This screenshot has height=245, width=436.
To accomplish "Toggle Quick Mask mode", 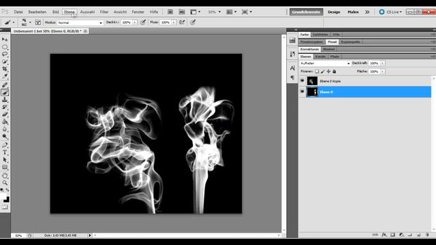I will point(5,207).
